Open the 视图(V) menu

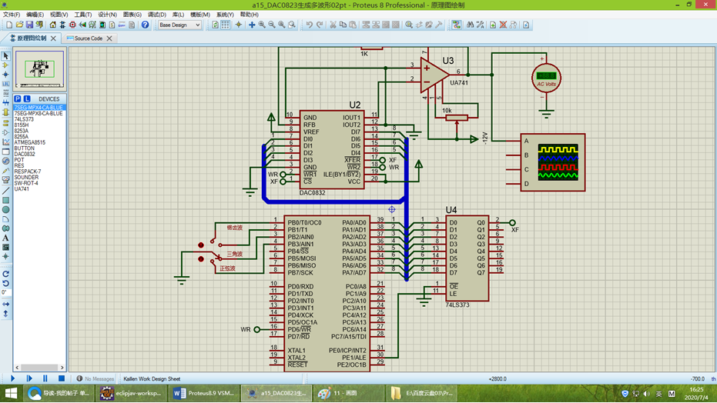tap(59, 15)
